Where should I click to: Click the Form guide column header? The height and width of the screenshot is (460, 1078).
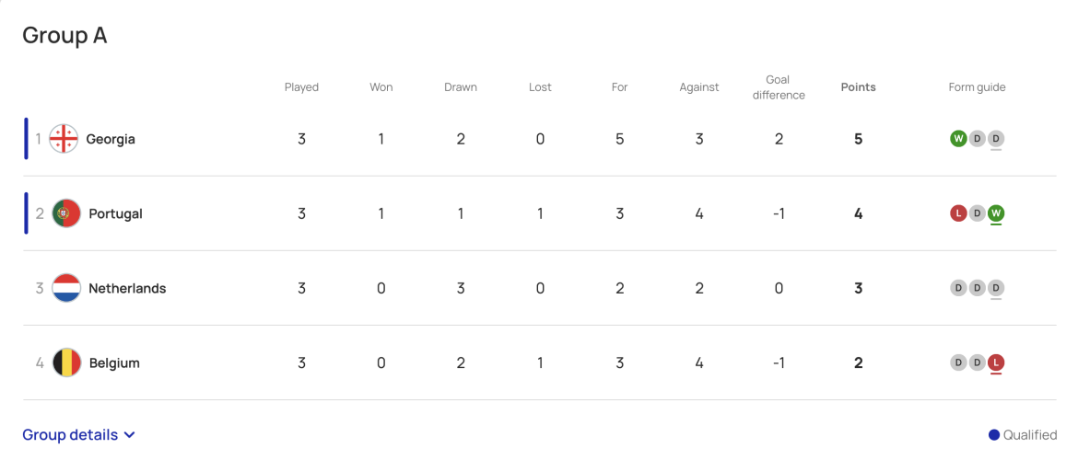click(x=977, y=87)
